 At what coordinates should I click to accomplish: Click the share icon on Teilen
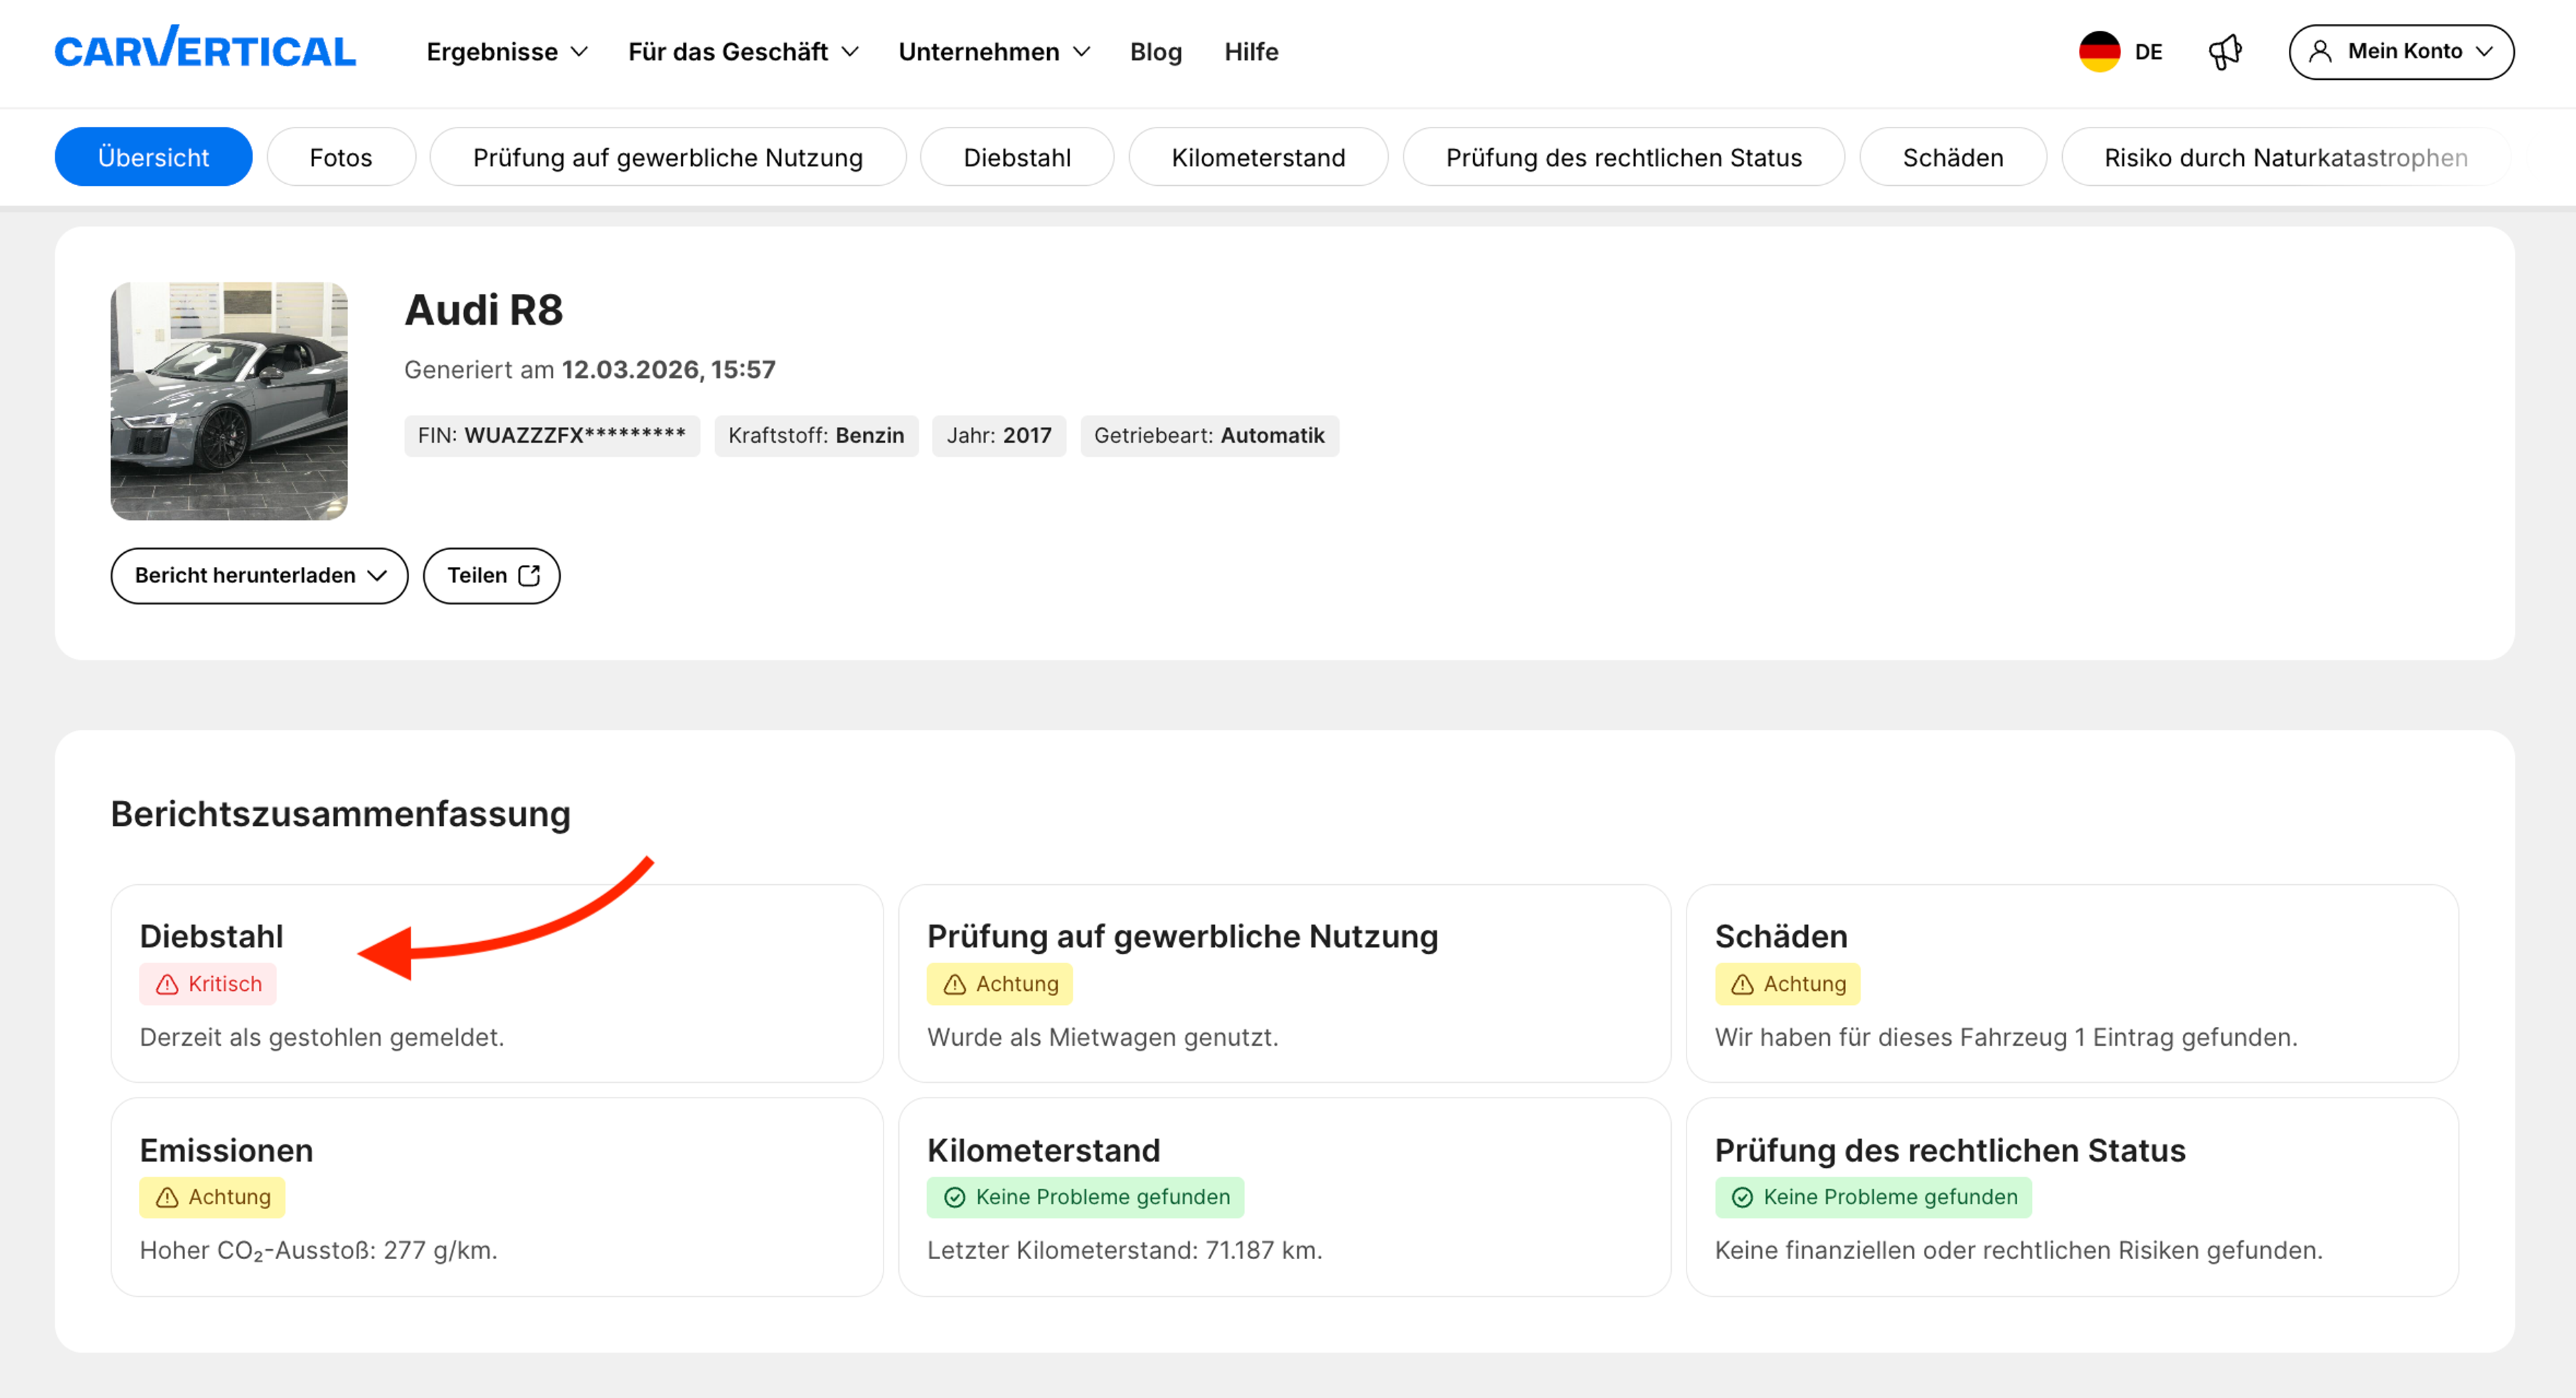(x=530, y=575)
